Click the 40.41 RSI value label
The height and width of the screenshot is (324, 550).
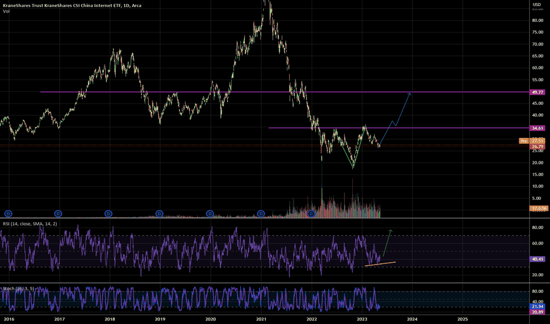538,259
